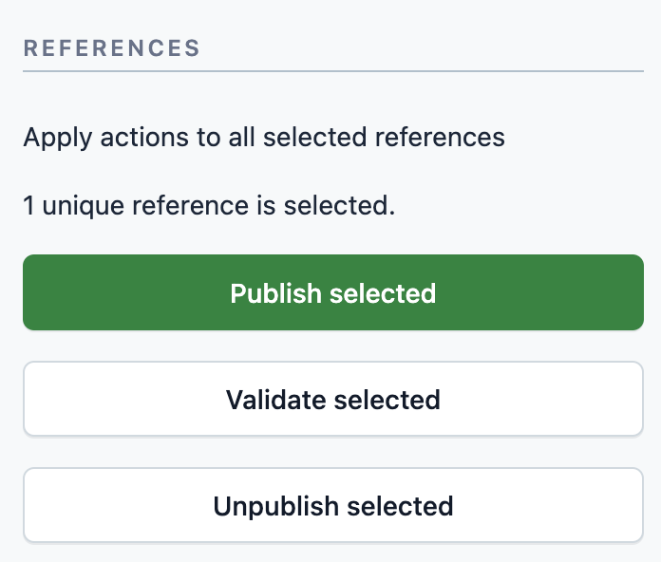Click the "Apply actions to all selected references" text

(x=264, y=138)
